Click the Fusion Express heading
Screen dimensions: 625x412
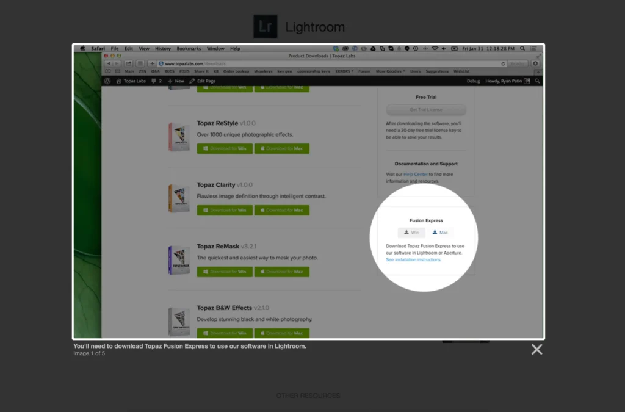coord(425,220)
